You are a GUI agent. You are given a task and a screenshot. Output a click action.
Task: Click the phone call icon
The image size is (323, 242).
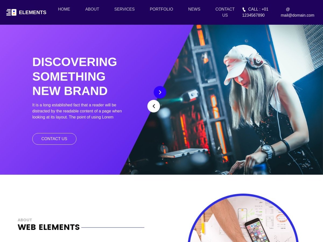(244, 9)
